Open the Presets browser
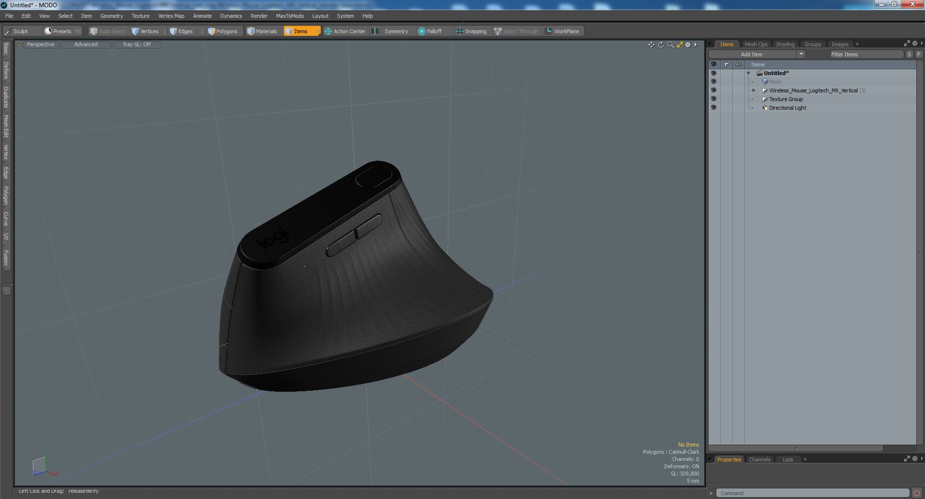This screenshot has width=925, height=499. pos(62,31)
